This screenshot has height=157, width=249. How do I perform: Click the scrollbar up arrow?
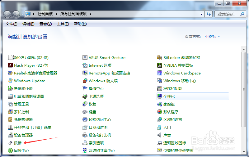click(x=244, y=49)
